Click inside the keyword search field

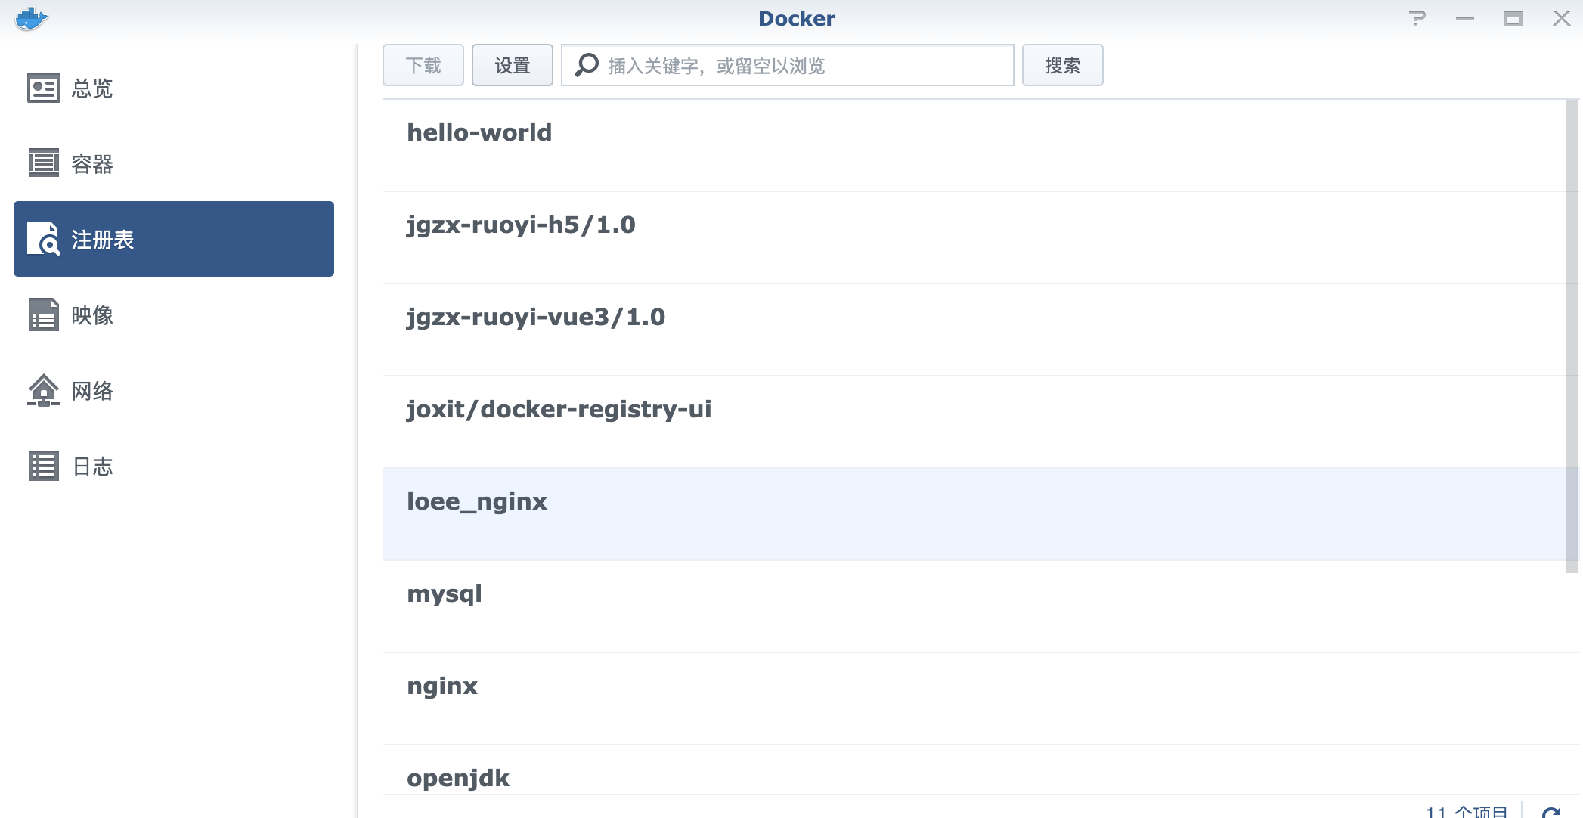pyautogui.click(x=794, y=65)
